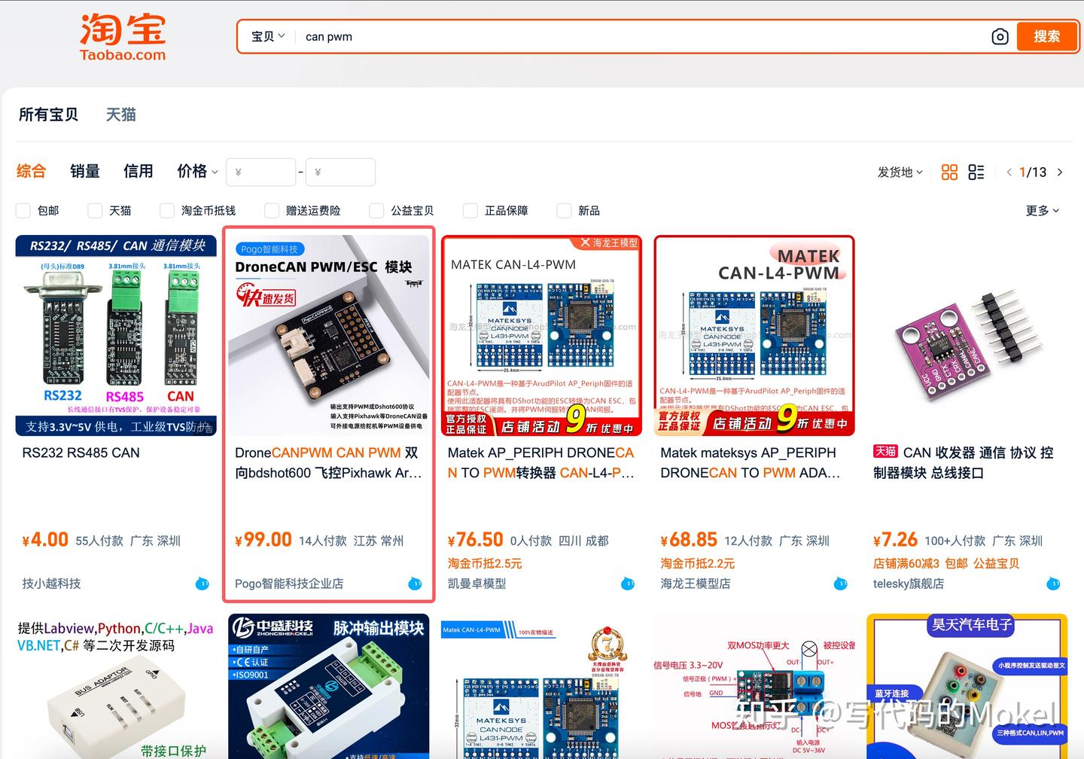Open Wangwang chat for 技小越科技 store
The image size is (1084, 759).
pyautogui.click(x=202, y=583)
